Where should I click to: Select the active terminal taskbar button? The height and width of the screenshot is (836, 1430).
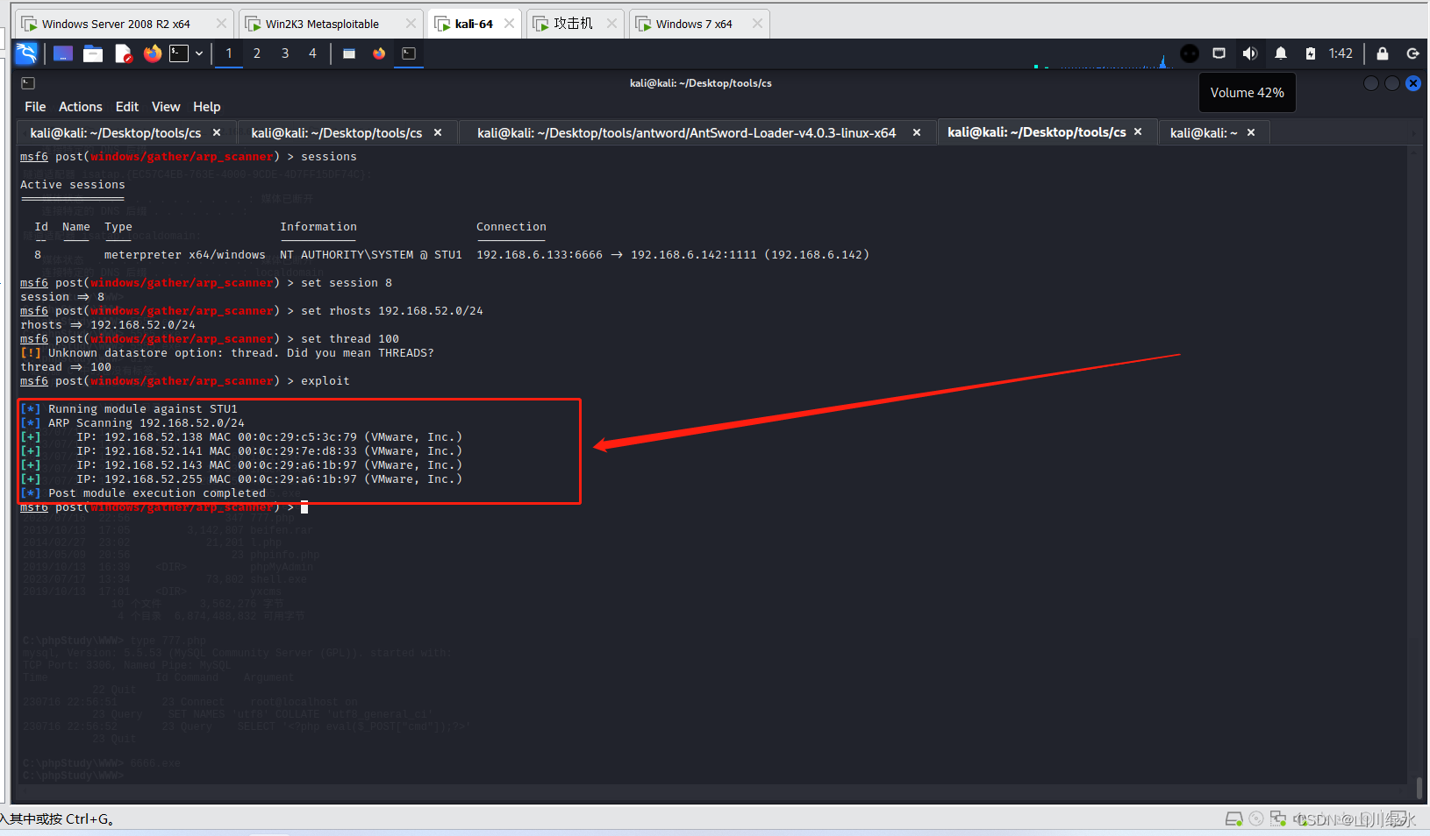pos(409,53)
